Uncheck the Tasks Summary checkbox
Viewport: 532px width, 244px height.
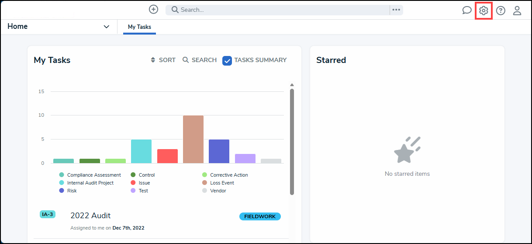[227, 60]
